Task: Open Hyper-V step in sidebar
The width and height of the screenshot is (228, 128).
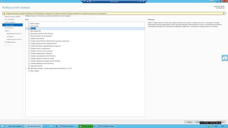Action: tap(7, 31)
